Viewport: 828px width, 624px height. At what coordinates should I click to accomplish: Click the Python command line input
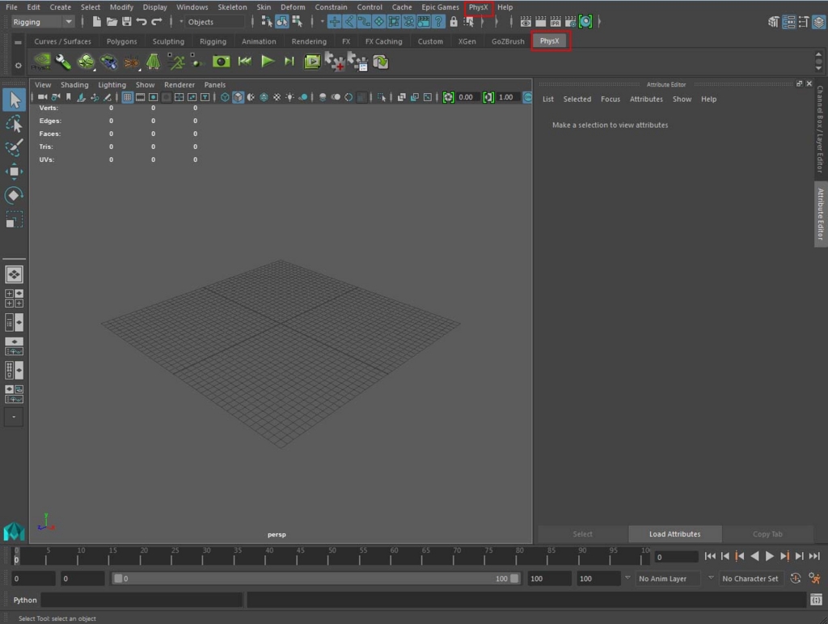pos(142,600)
